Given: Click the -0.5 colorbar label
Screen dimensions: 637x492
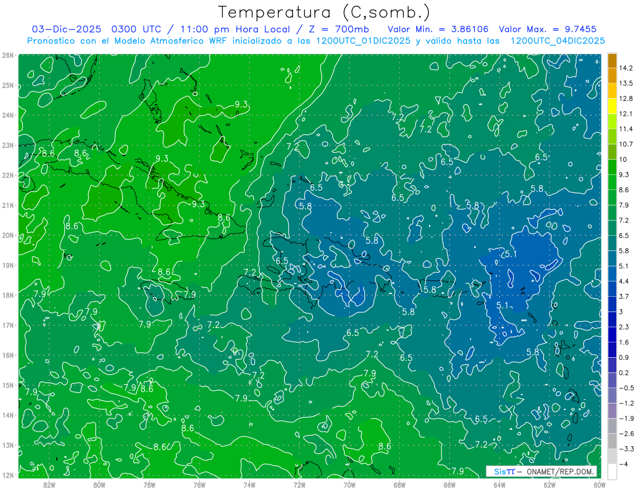Looking at the screenshot, I should [x=626, y=388].
